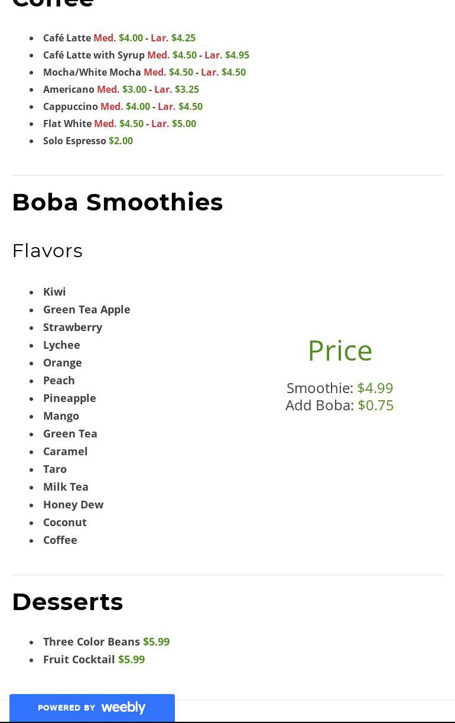Select the Desserts section heading
Image resolution: width=455 pixels, height=723 pixels.
click(x=67, y=602)
